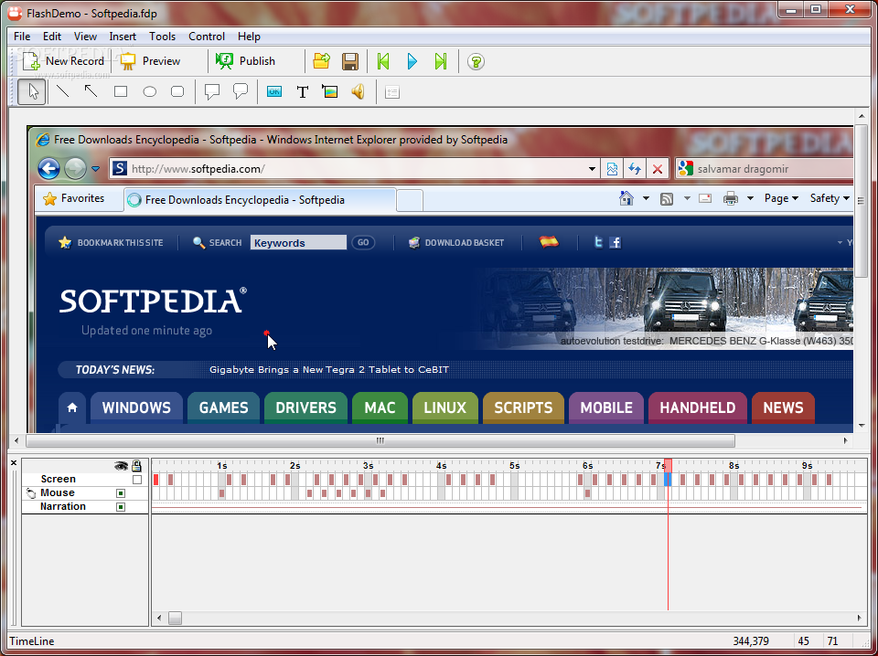The width and height of the screenshot is (878, 656).
Task: Select the Text tool
Action: [303, 91]
